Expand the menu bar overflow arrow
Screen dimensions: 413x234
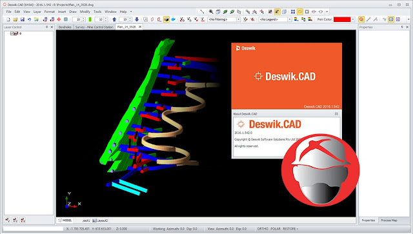point(131,12)
